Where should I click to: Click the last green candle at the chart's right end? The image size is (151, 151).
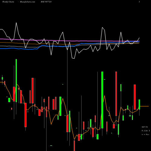(x=140, y=104)
